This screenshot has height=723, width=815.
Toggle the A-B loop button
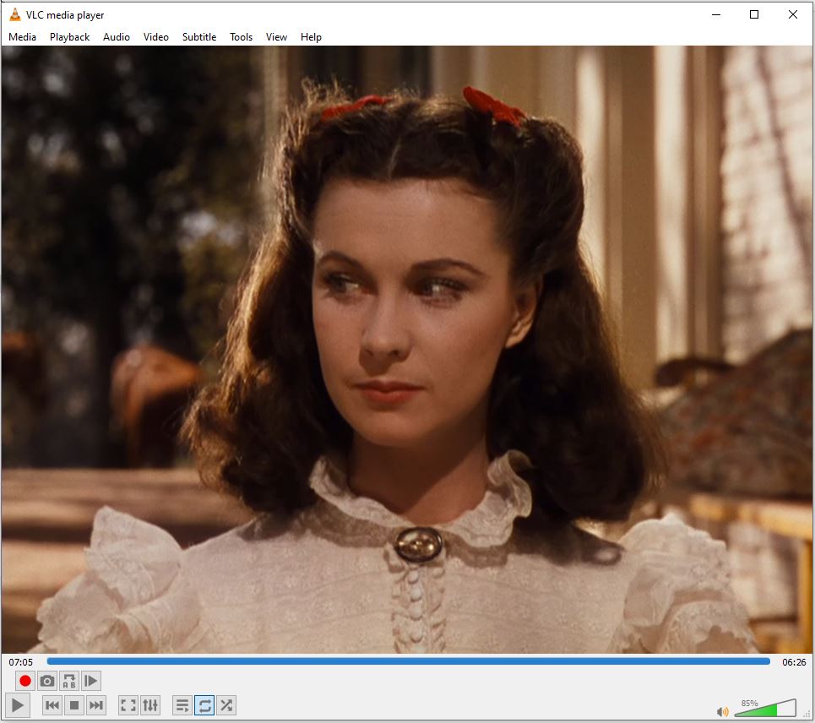point(68,681)
